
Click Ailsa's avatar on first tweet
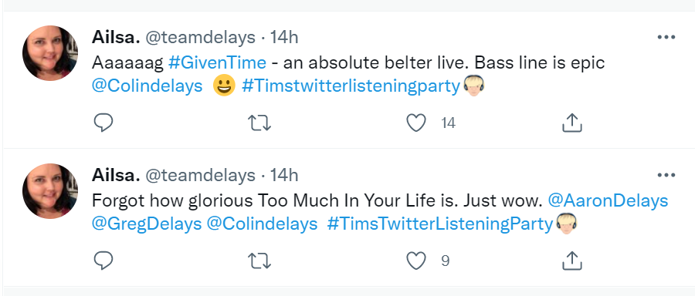50,53
